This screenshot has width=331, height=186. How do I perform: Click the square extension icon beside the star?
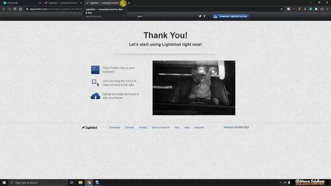coord(289,9)
